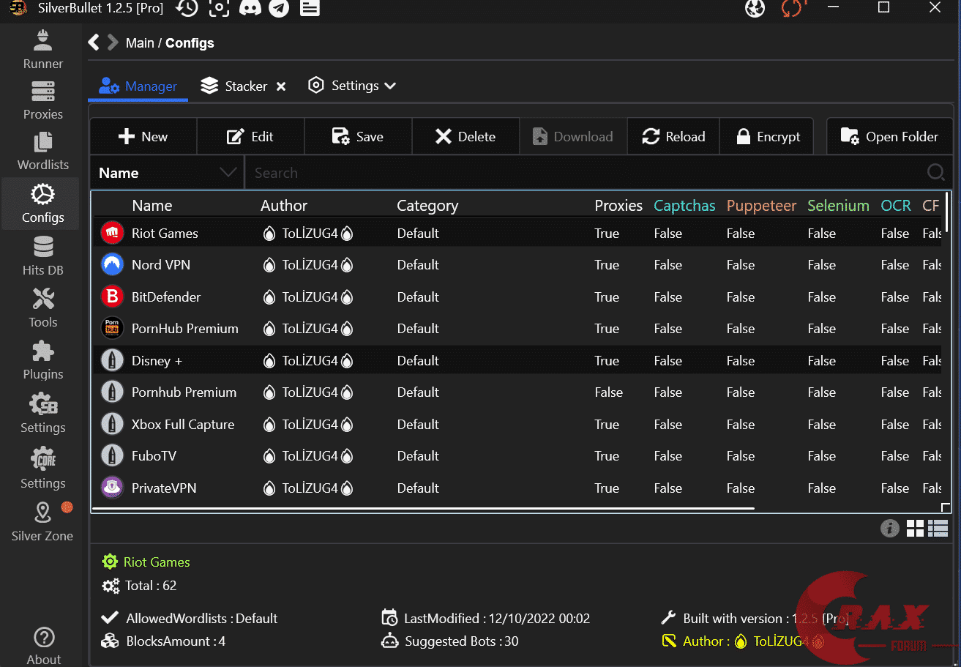This screenshot has width=961, height=667.
Task: Expand the Settings tab dropdown chevron
Action: click(390, 86)
